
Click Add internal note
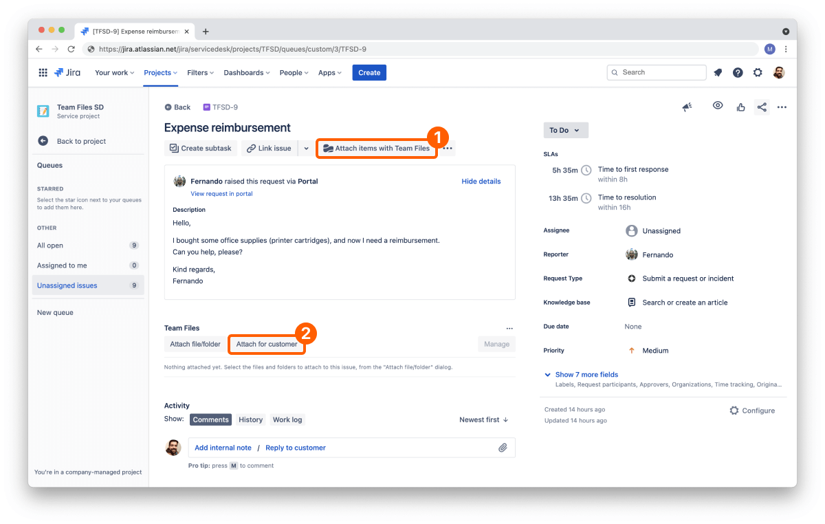(x=223, y=448)
